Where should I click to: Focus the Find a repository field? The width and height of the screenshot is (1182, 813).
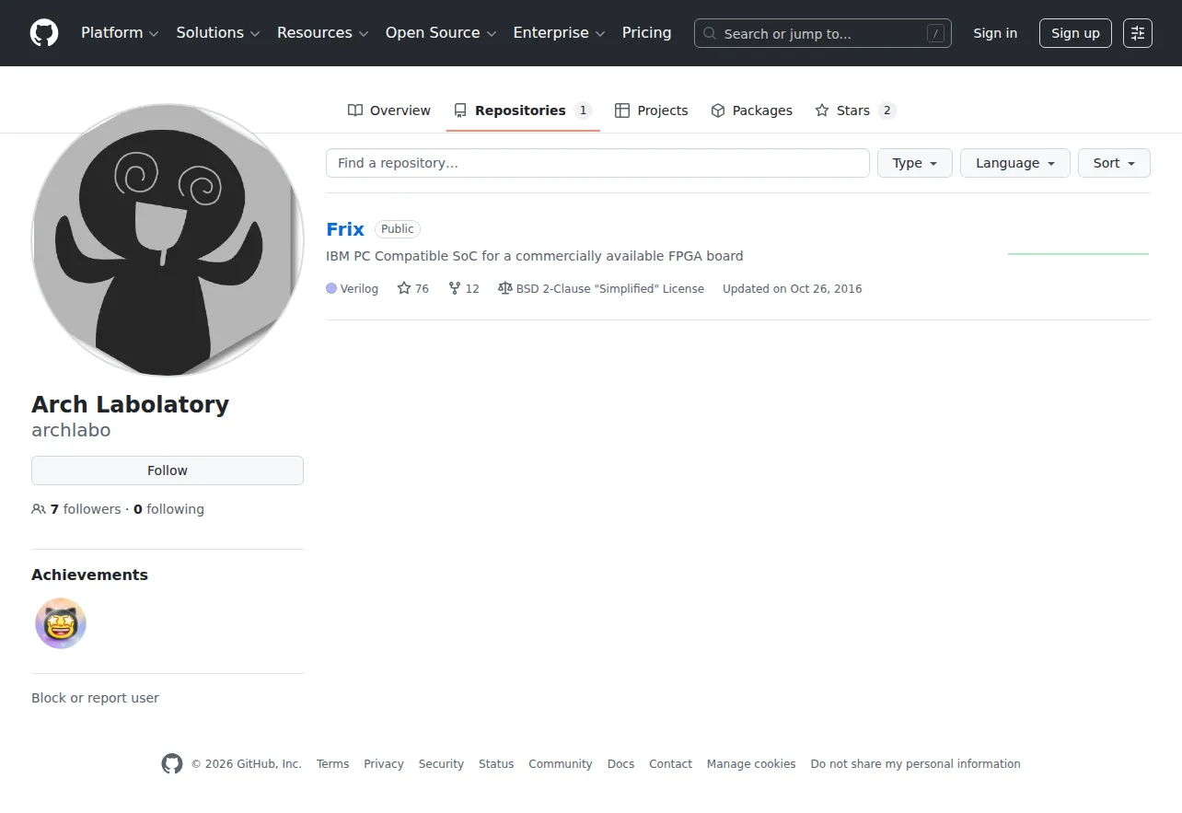pos(597,163)
